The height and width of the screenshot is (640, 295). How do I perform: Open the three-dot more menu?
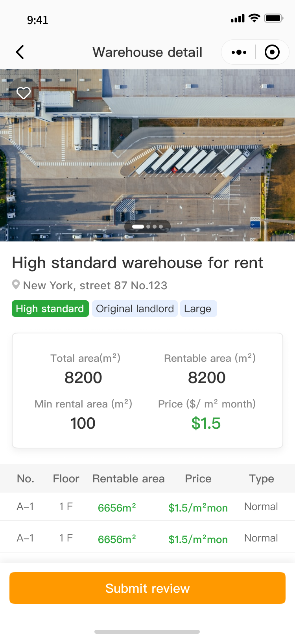(x=239, y=52)
